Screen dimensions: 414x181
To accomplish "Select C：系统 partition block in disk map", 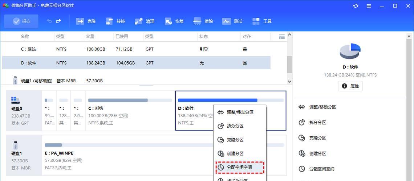I will 130,111.
